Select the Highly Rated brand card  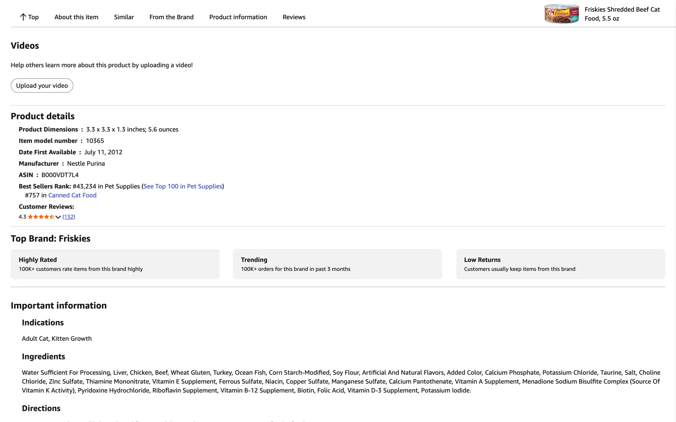click(x=115, y=264)
